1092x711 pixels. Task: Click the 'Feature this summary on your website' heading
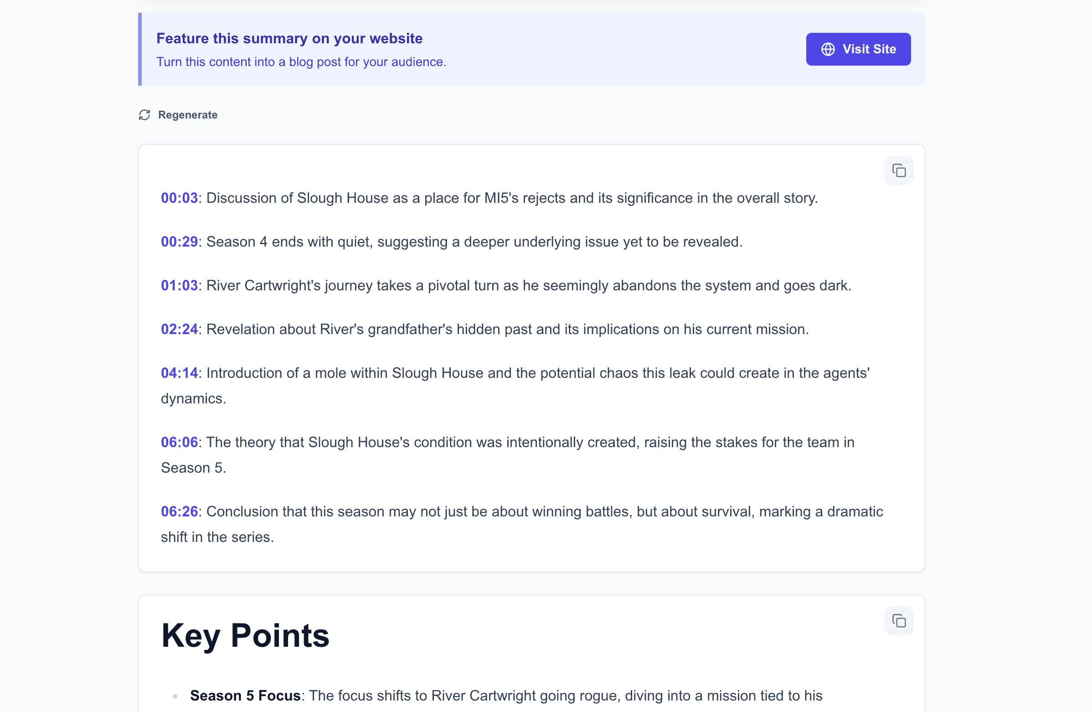289,39
